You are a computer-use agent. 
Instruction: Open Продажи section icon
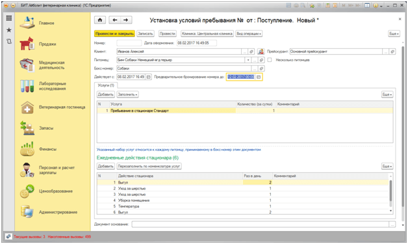(27, 44)
